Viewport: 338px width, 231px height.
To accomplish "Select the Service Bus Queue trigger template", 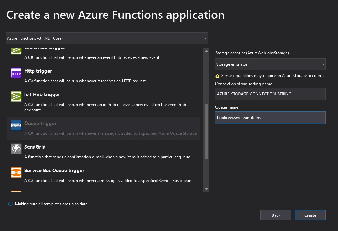I will [x=104, y=175].
